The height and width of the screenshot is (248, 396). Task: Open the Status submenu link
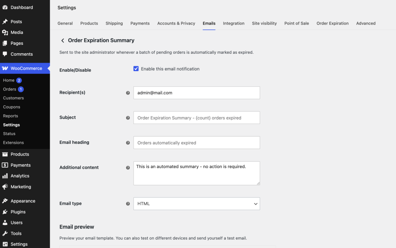pyautogui.click(x=9, y=133)
